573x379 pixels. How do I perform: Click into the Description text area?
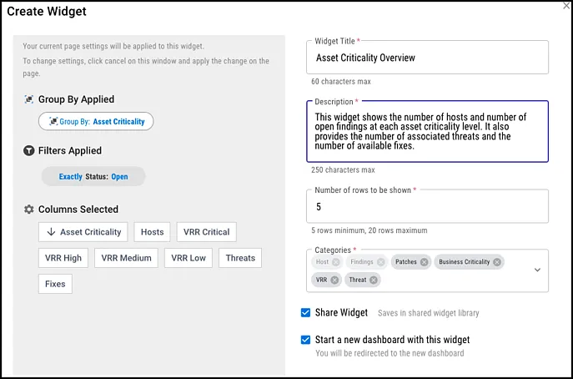pos(427,131)
